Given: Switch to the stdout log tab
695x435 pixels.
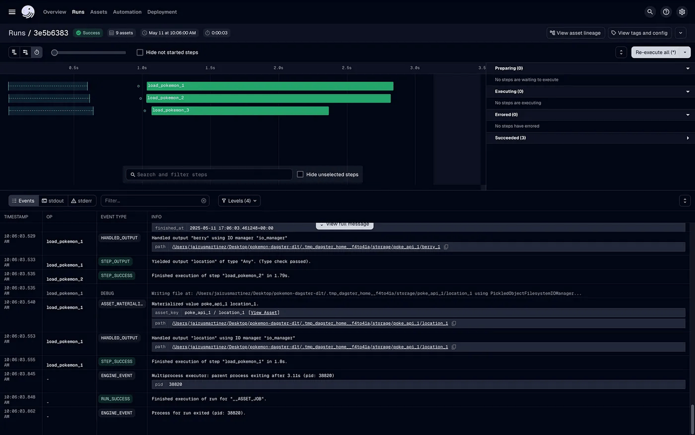Looking at the screenshot, I should pyautogui.click(x=53, y=201).
